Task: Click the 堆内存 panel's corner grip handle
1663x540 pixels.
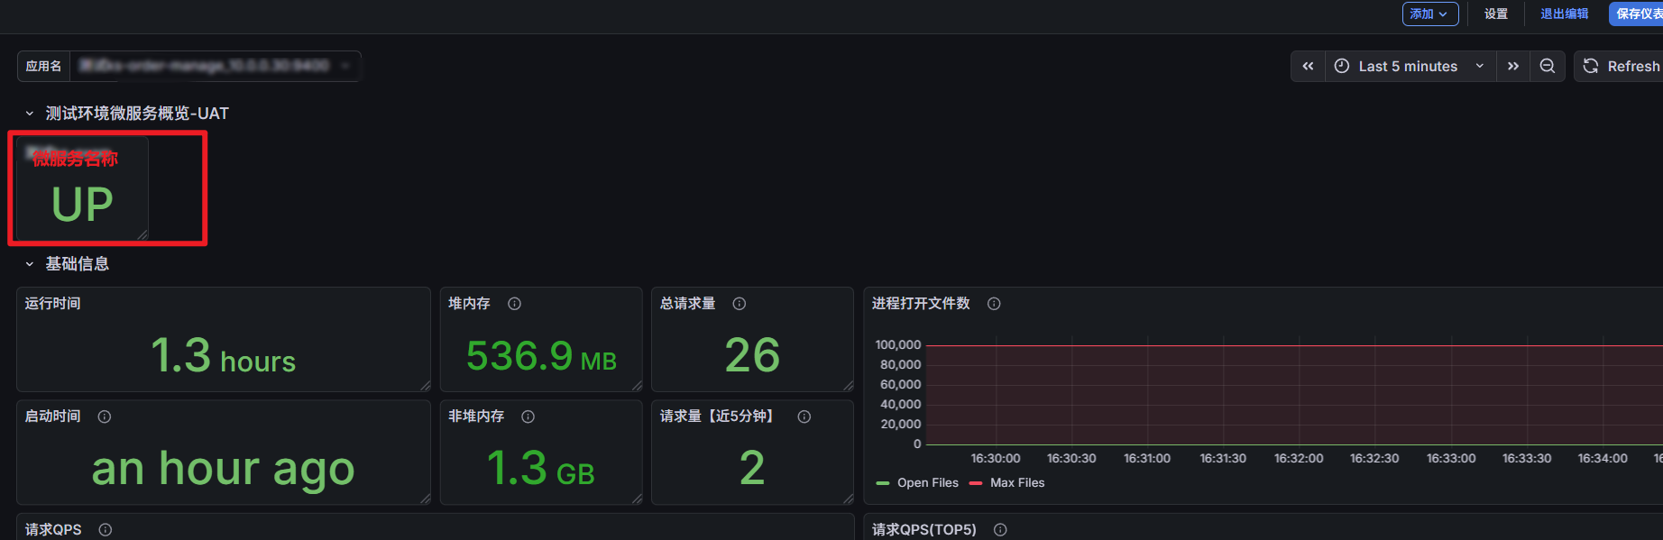Action: tap(637, 386)
